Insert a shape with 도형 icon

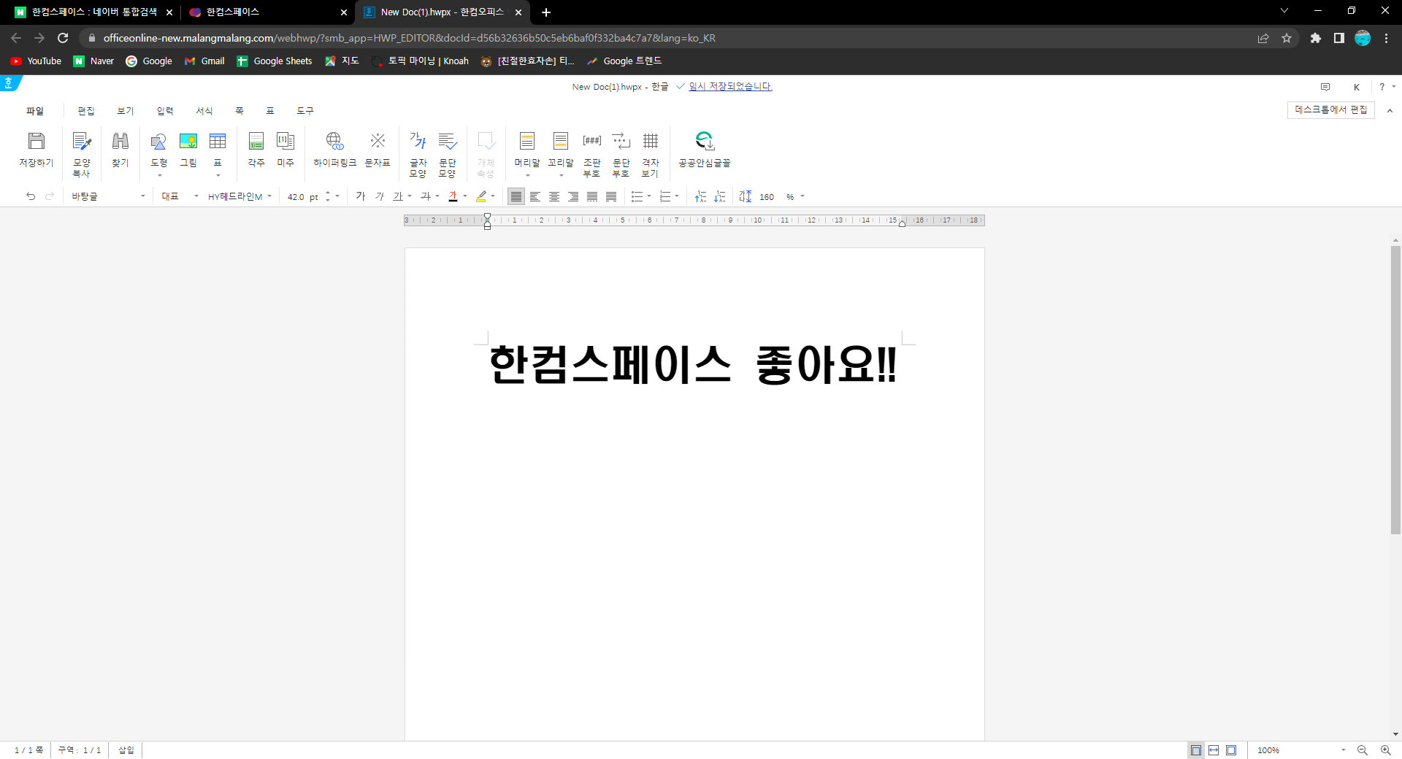click(158, 141)
